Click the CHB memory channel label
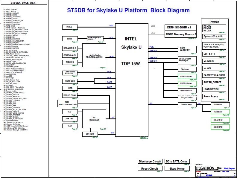 pos(153,26)
